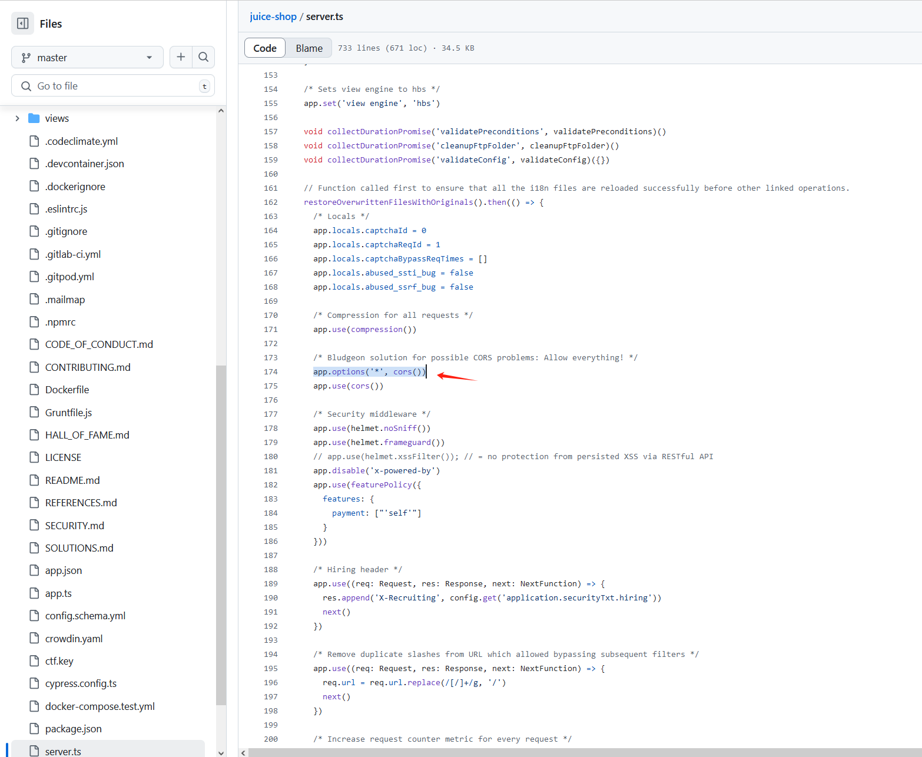Click the file icon beside .devcontainer.json
Image resolution: width=922 pixels, height=757 pixels.
(x=34, y=164)
